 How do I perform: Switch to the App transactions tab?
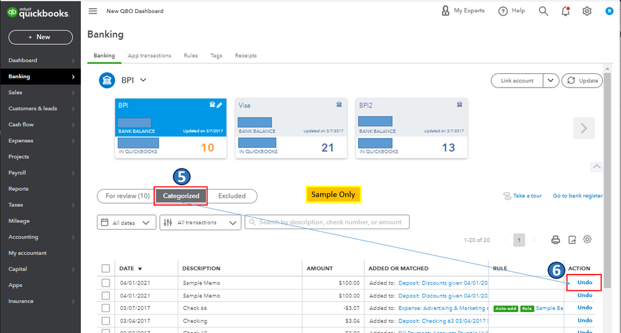point(149,55)
